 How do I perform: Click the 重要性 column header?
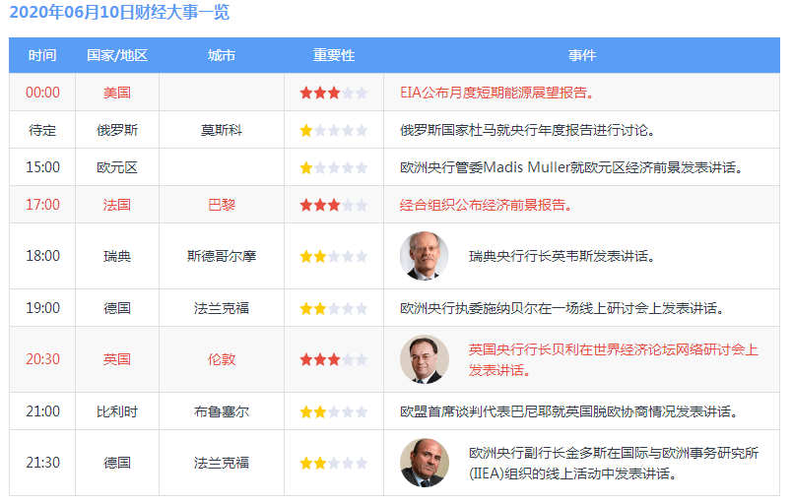pyautogui.click(x=334, y=55)
